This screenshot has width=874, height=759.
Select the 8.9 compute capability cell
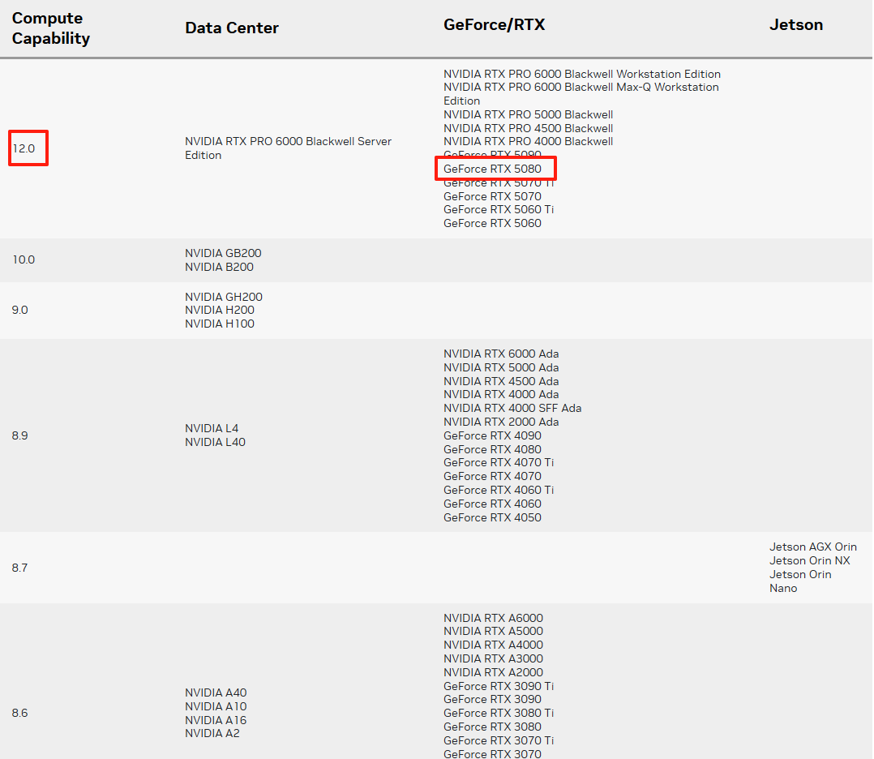tap(20, 435)
